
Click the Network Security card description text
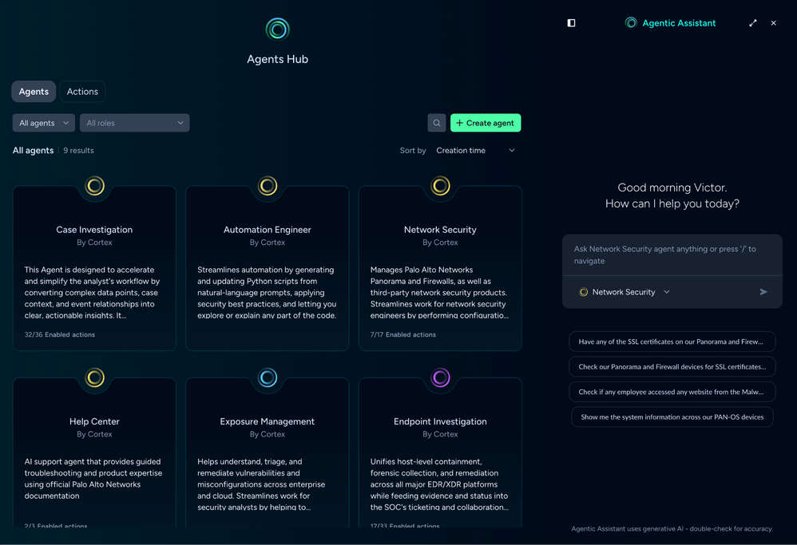[x=439, y=293]
